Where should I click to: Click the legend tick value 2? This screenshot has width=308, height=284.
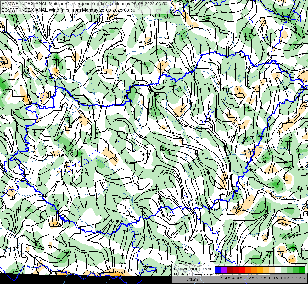[305, 278]
